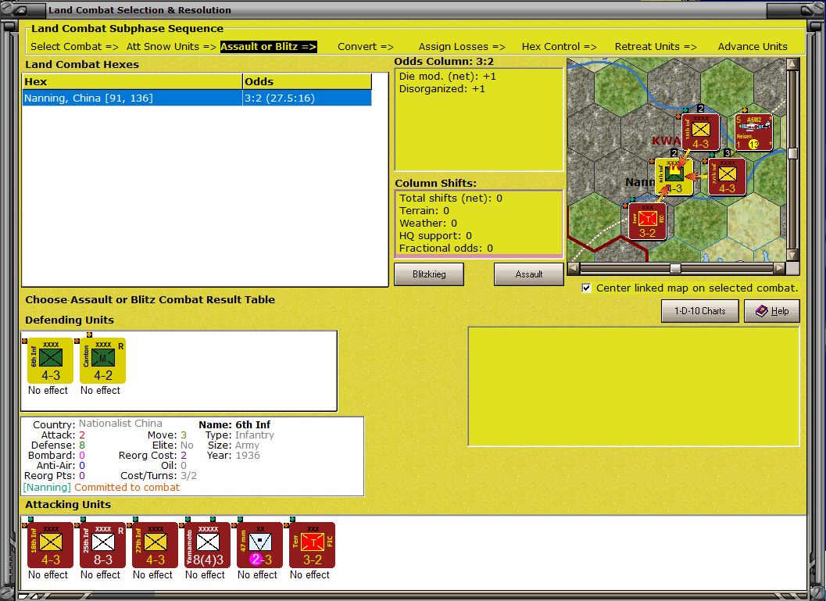The image size is (826, 601).
Task: Select the Terr FIC 3-2 attacking unit
Action: pos(312,545)
